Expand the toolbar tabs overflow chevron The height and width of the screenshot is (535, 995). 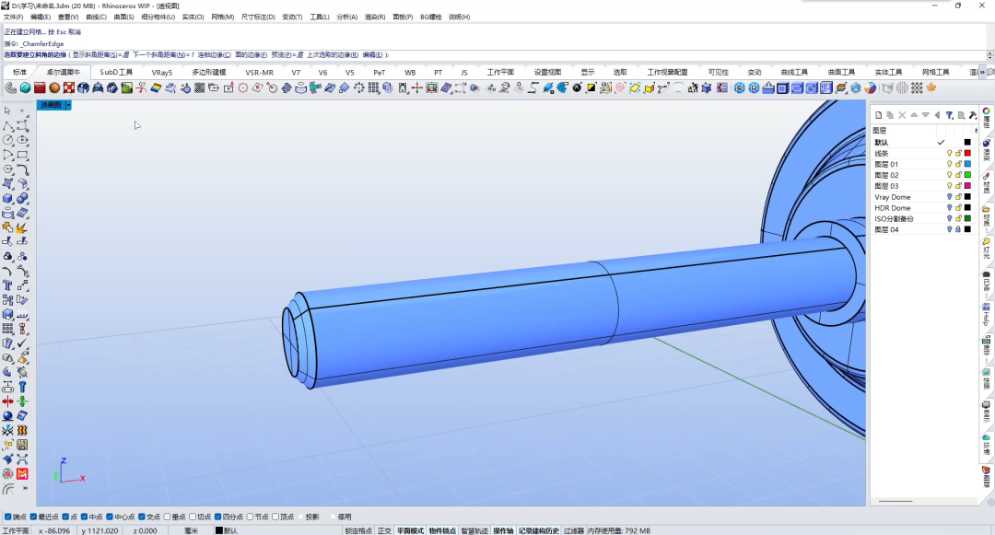pos(983,72)
